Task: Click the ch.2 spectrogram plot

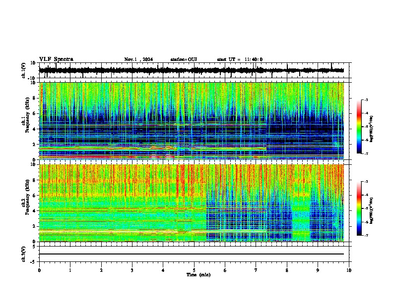Action: 192,203
